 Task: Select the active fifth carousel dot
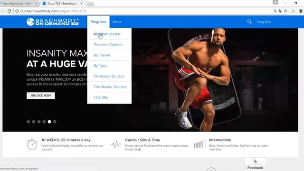pos(49,122)
